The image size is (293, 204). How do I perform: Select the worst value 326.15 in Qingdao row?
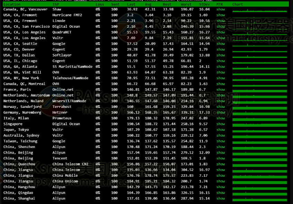point(187,193)
